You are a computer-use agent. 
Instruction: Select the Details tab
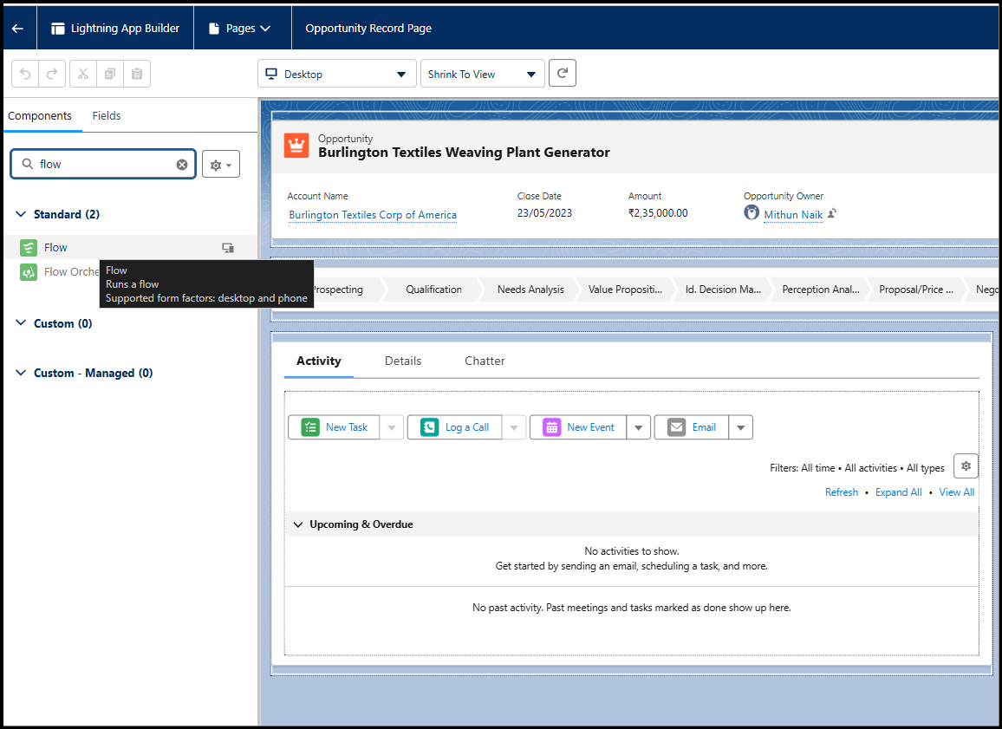pos(402,361)
